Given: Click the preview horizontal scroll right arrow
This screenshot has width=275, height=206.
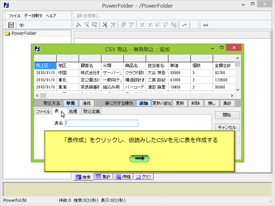Looking at the screenshot, I should (232, 96).
